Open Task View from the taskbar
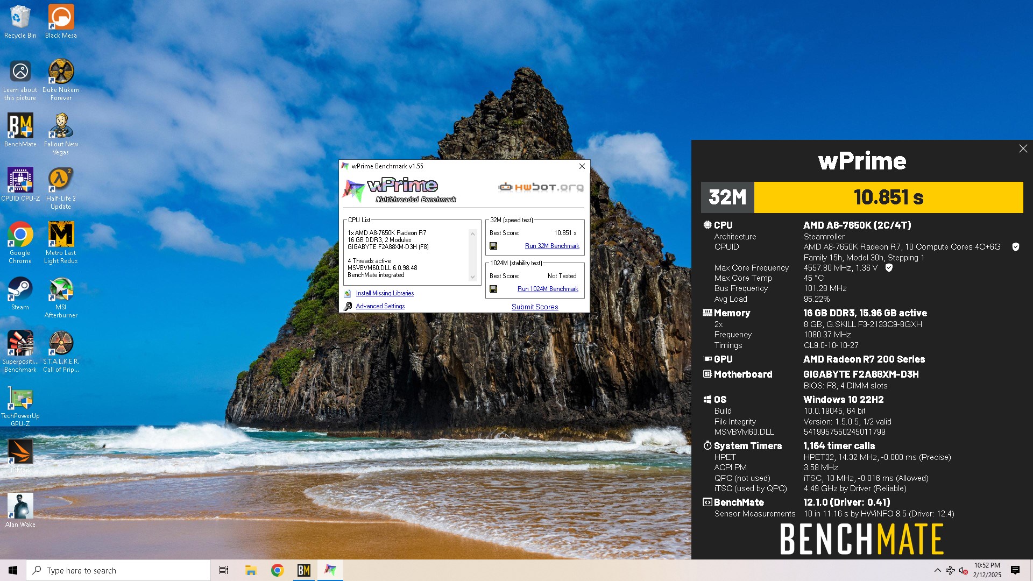 click(224, 570)
